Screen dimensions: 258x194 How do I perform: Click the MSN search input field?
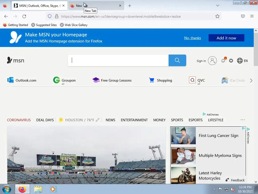click(118, 60)
